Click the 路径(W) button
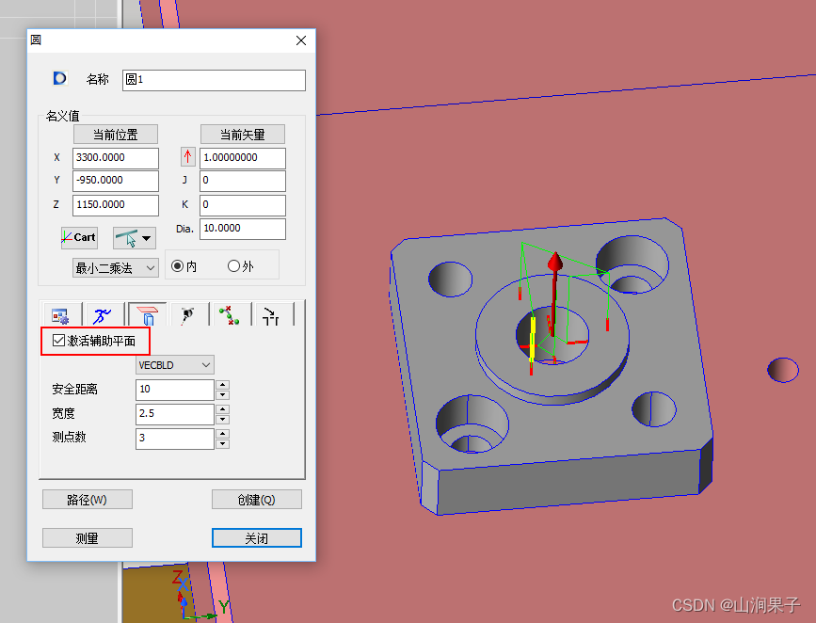The height and width of the screenshot is (623, 816). [88, 500]
